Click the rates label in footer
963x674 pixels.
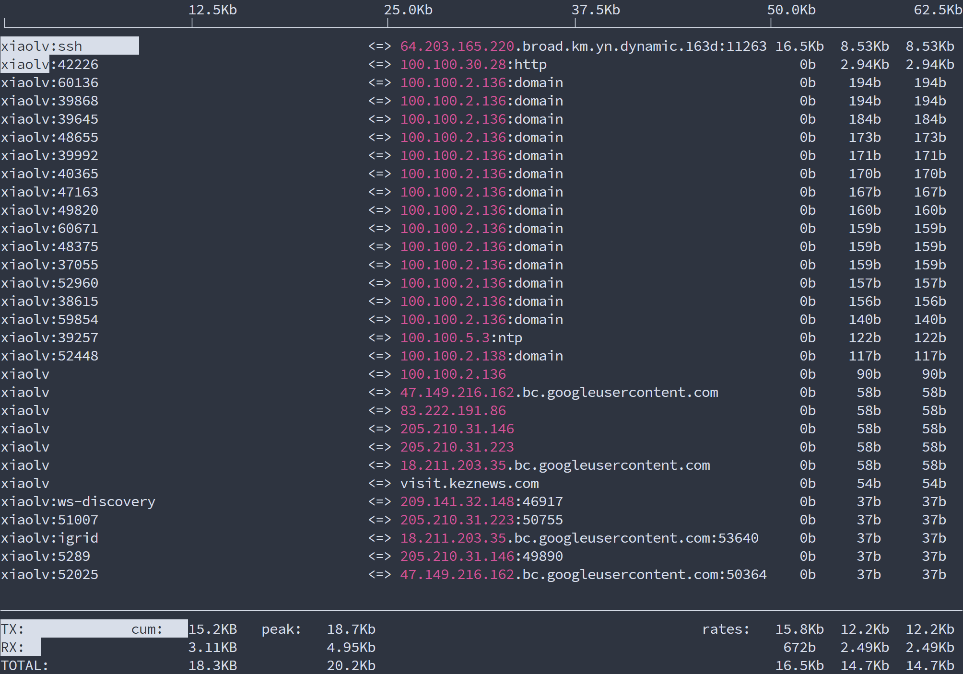(726, 629)
